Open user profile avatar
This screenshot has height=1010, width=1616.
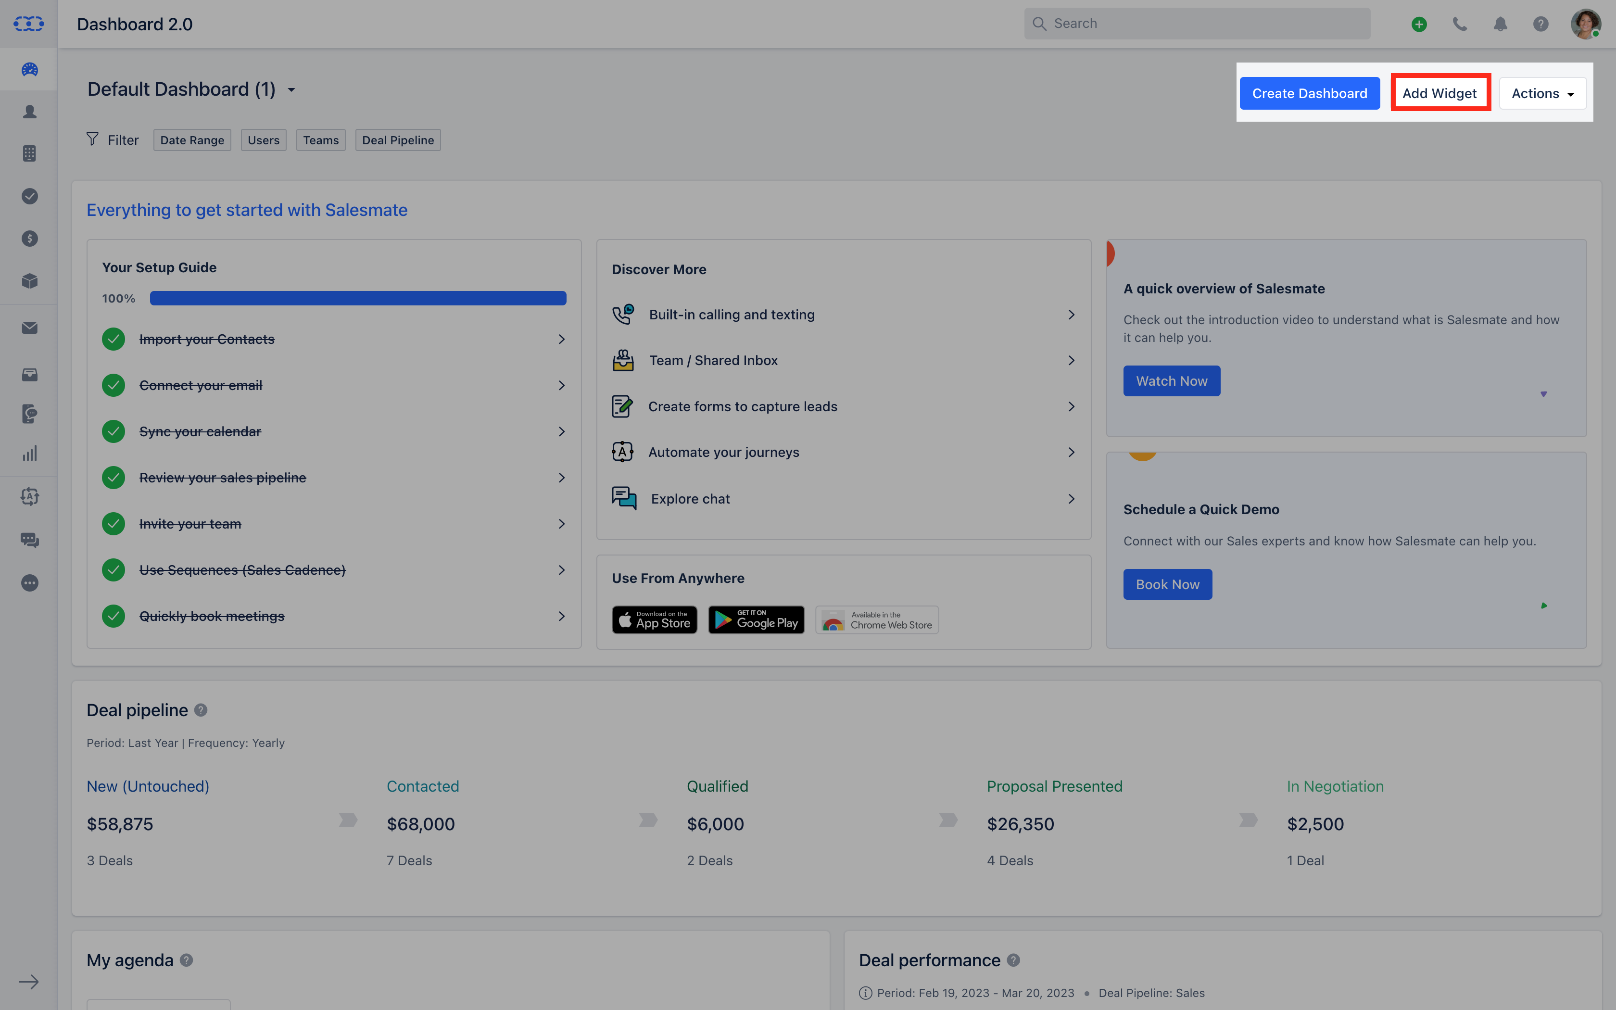point(1585,24)
